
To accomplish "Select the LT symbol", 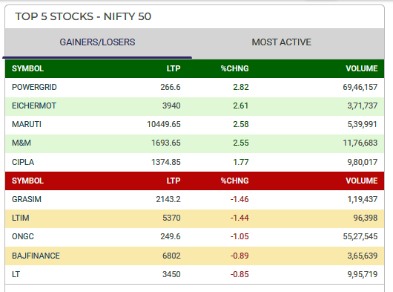I will pyautogui.click(x=16, y=274).
